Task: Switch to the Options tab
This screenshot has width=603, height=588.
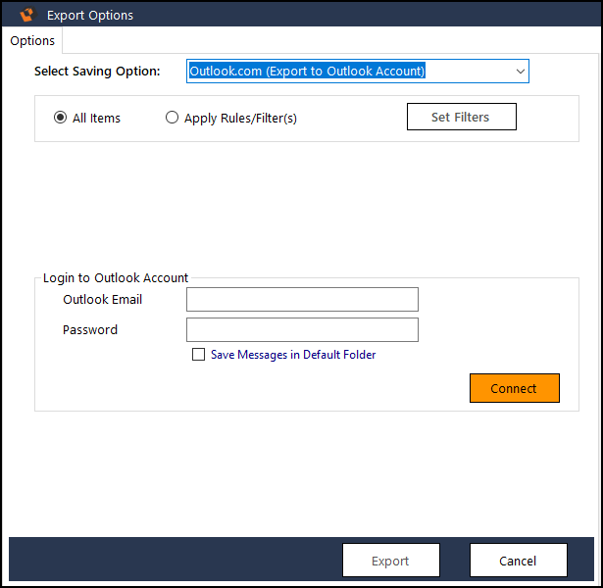Action: (x=32, y=41)
